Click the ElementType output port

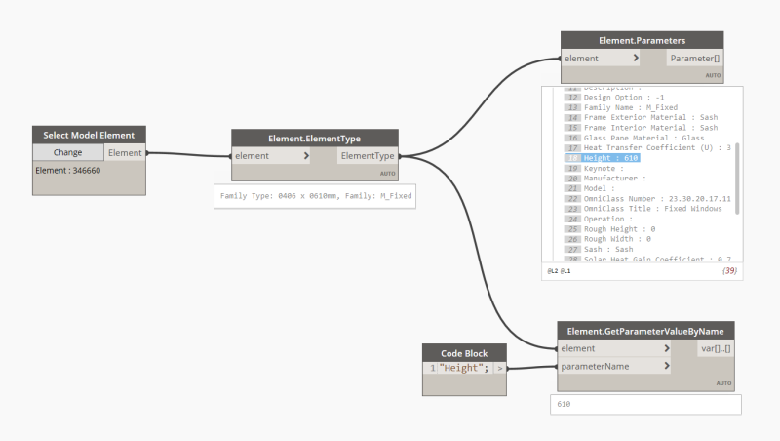[x=368, y=156]
